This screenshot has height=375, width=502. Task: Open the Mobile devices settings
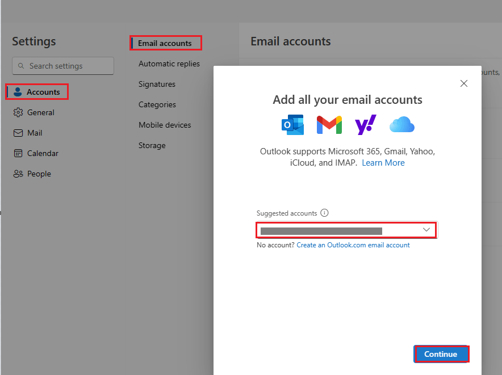click(165, 125)
